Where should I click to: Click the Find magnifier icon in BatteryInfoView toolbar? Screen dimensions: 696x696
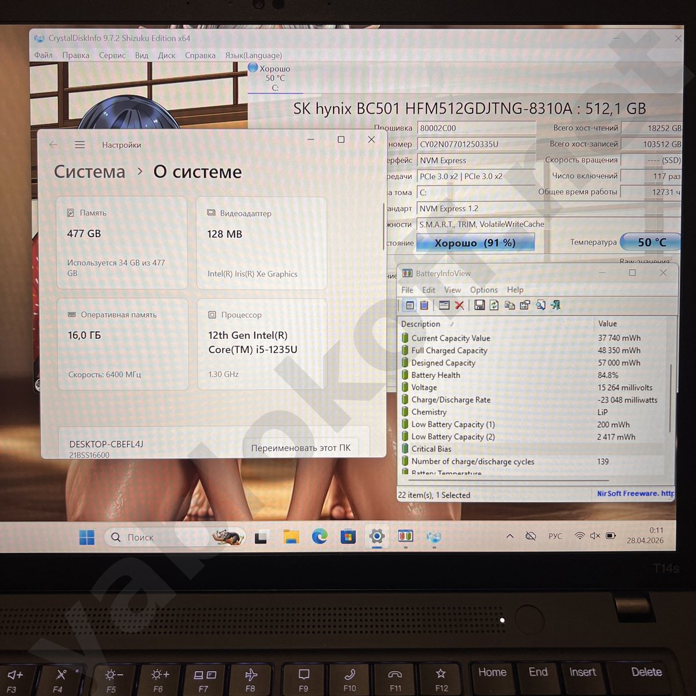click(x=541, y=305)
